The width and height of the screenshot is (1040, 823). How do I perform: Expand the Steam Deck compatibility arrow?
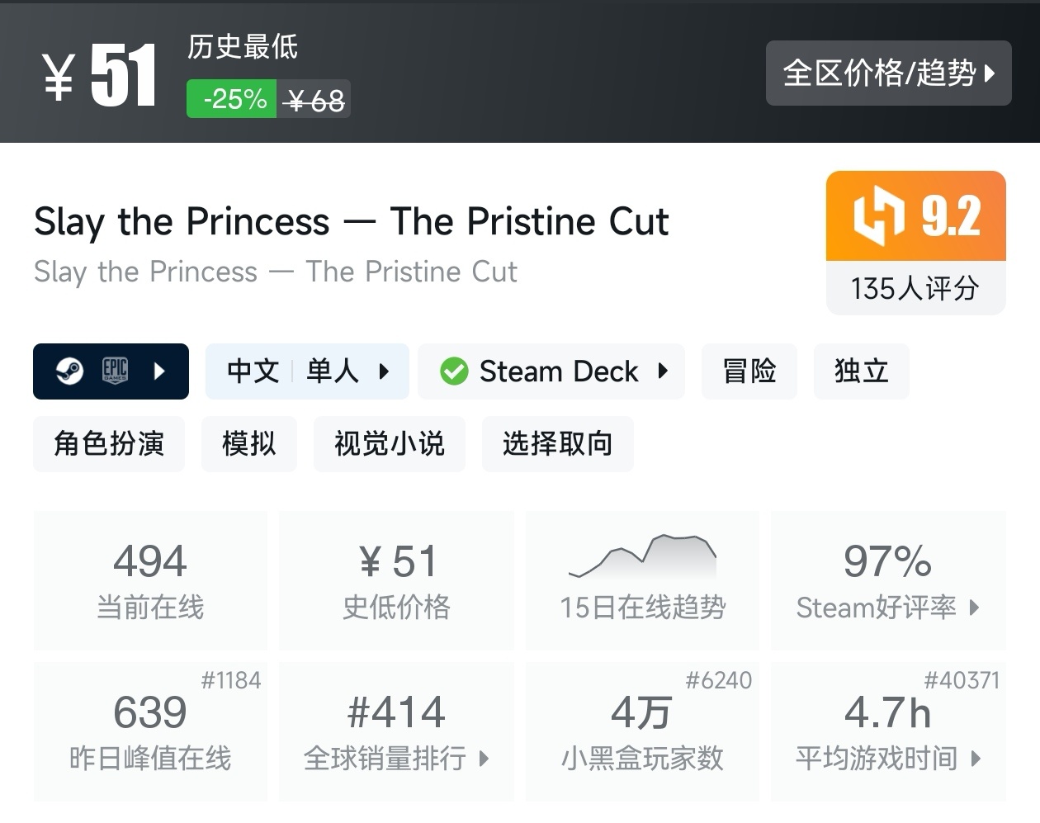663,371
